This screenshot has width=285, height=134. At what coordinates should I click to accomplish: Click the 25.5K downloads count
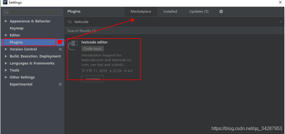116,71
